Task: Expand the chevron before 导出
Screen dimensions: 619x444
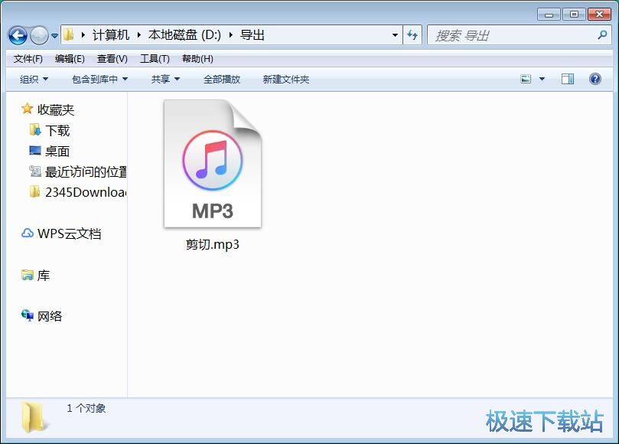Action: point(230,35)
